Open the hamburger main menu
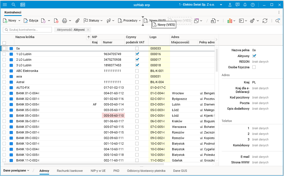Image resolution: width=284 pixels, height=176 pixels. click(x=5, y=5)
